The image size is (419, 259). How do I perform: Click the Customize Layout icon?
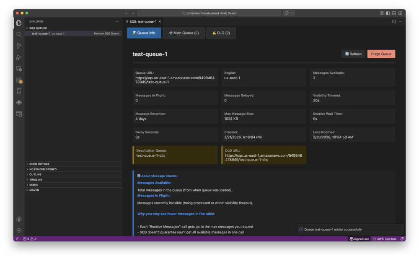coord(382,13)
